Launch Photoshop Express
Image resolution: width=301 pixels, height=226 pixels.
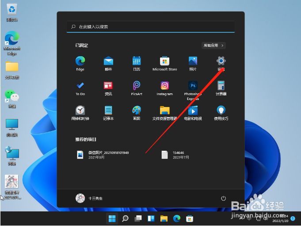[193, 90]
